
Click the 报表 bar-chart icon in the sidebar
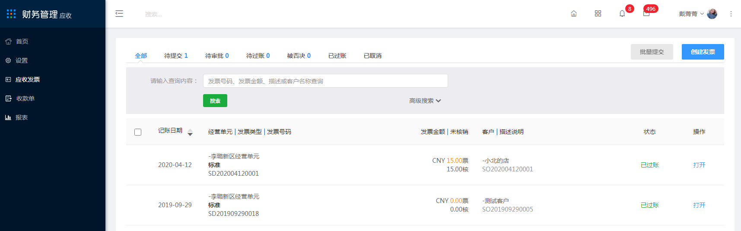click(8, 117)
